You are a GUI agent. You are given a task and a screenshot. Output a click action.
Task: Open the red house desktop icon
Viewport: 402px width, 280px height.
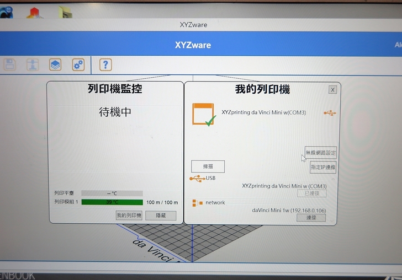(x=34, y=13)
